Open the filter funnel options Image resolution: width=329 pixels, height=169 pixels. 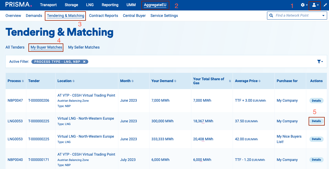click(x=320, y=62)
